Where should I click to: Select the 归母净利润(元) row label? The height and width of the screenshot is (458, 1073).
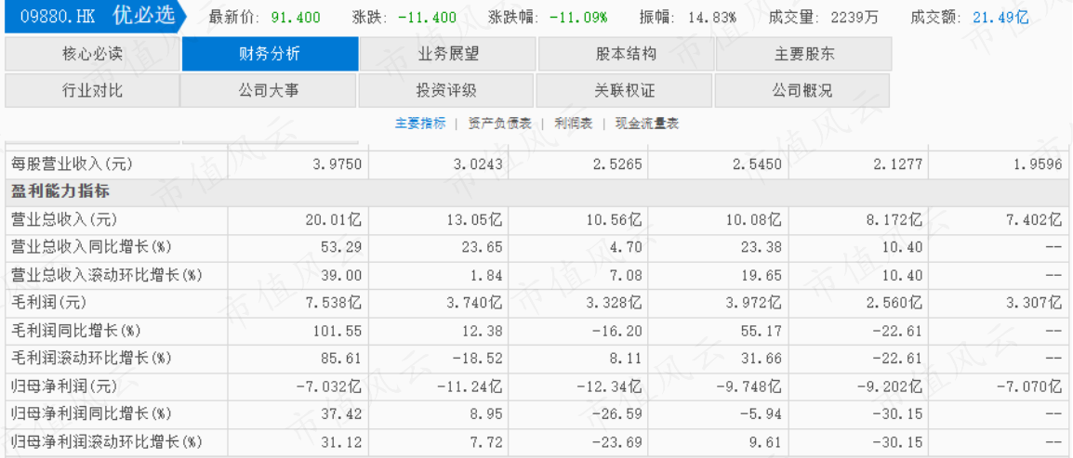point(65,386)
